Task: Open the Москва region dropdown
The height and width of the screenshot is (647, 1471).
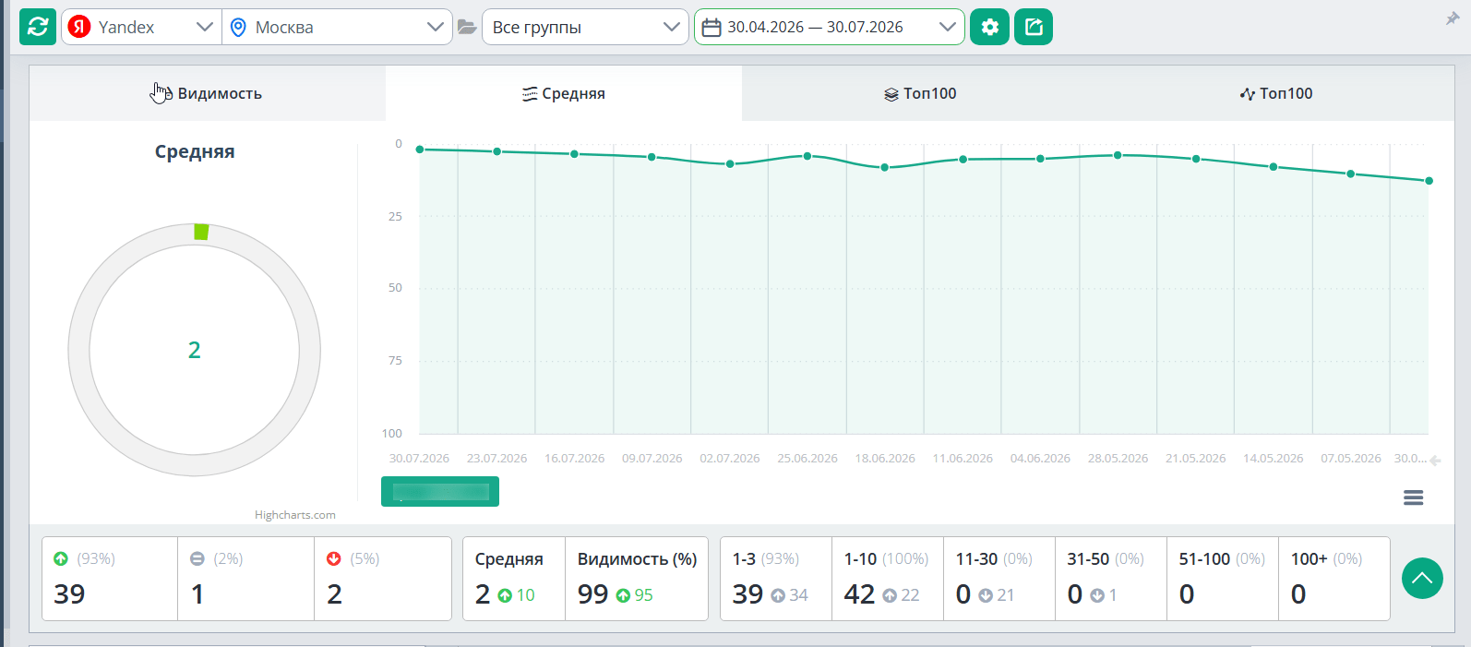Action: (337, 27)
